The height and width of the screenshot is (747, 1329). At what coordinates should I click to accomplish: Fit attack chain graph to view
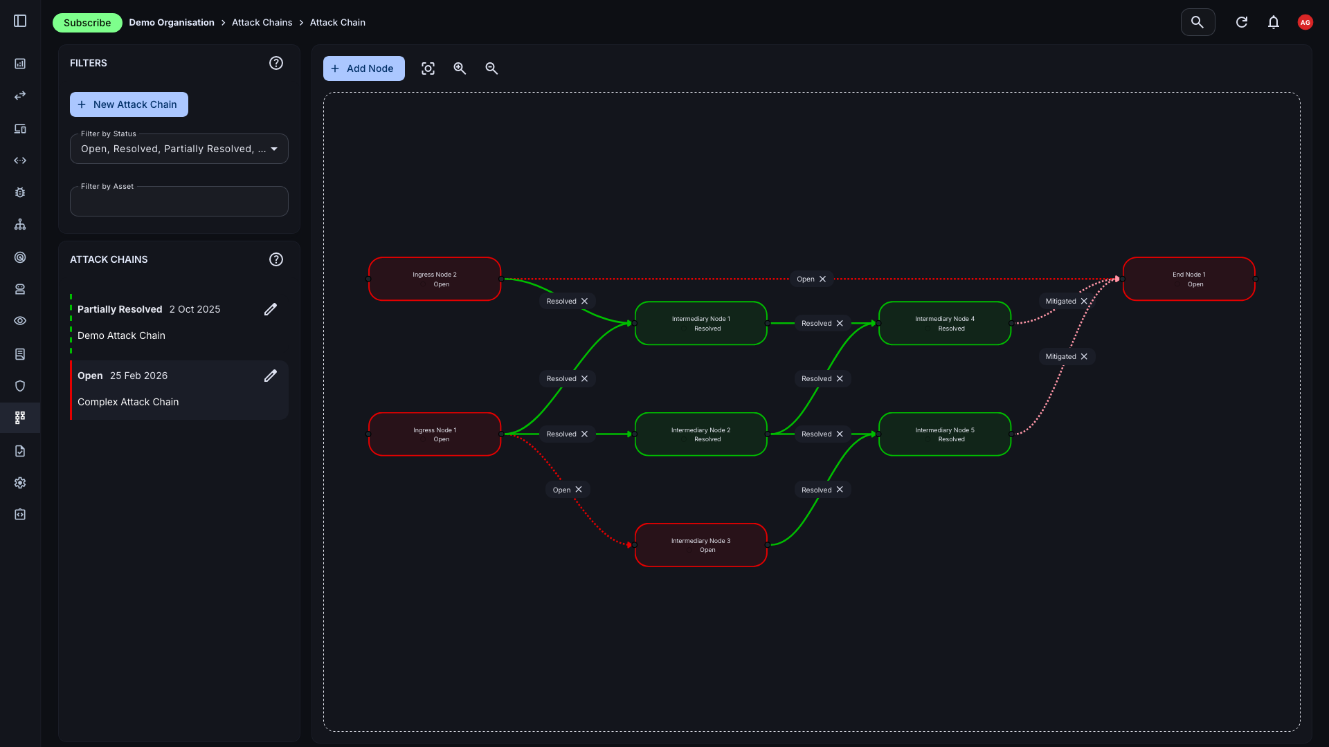428,68
